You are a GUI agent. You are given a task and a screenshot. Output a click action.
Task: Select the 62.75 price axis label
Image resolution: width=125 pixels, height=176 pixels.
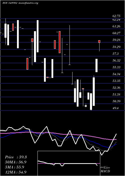click(116, 16)
